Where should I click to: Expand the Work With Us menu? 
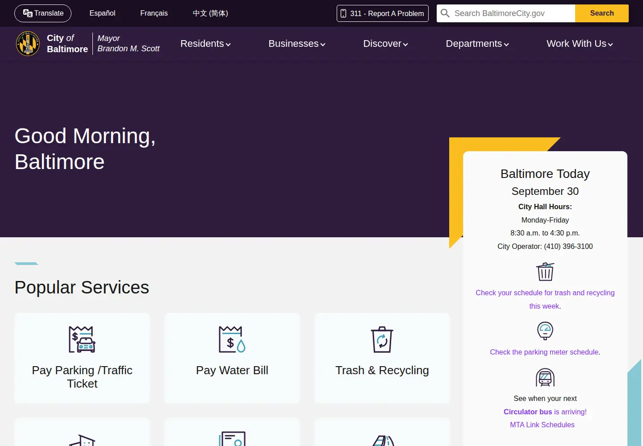pyautogui.click(x=580, y=44)
